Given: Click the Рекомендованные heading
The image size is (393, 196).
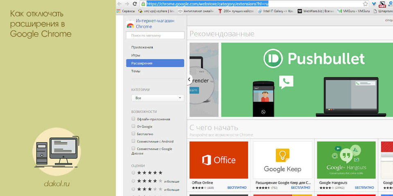Looking at the screenshot, I should tap(222, 34).
